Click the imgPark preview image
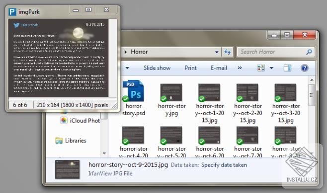Image resolution: width=327 pixels, height=193 pixels. coord(59,58)
